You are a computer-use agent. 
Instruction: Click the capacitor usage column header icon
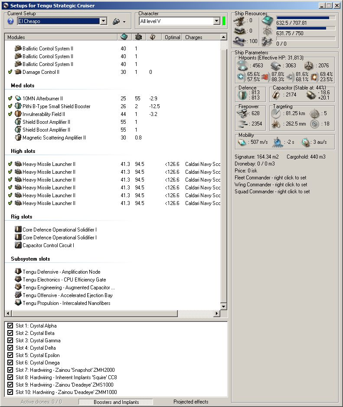tap(153, 37)
